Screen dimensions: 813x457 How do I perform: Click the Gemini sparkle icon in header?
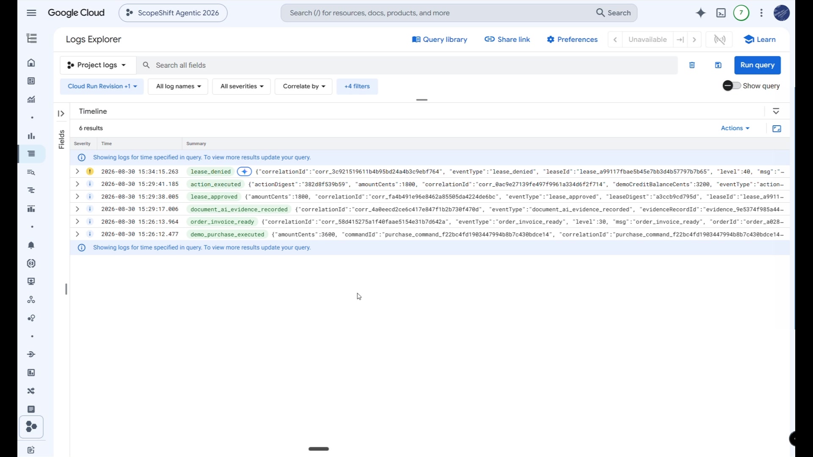(701, 13)
